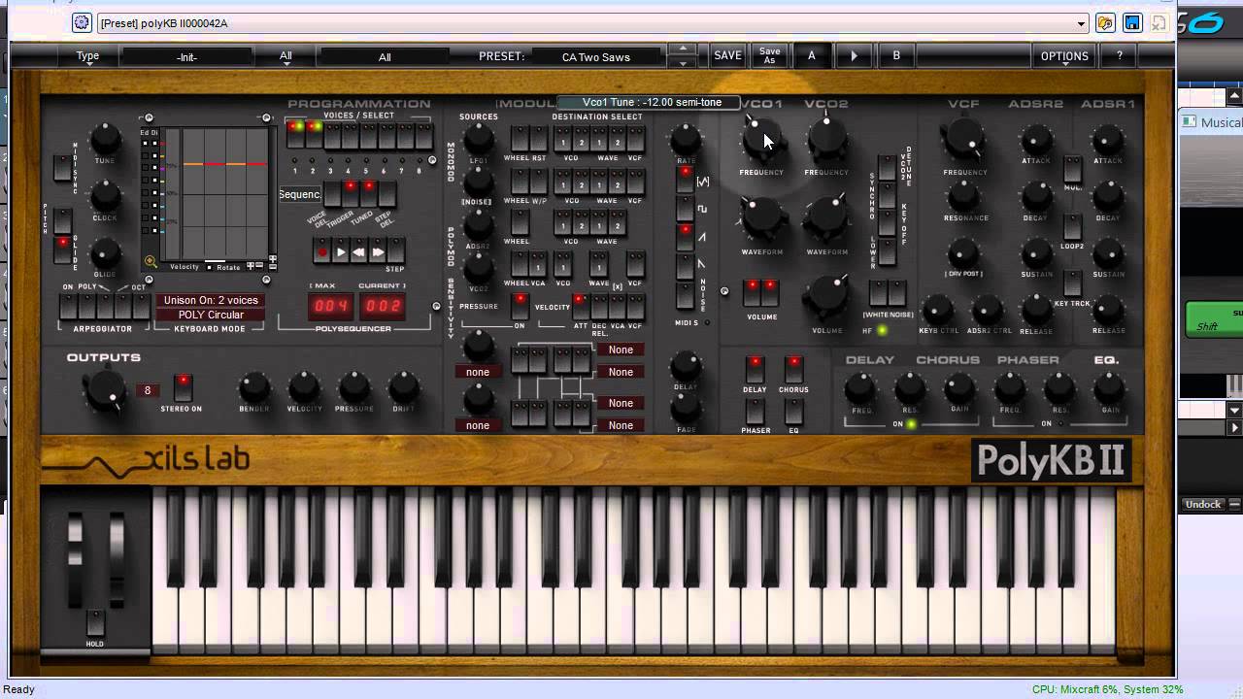Click the plugin window gear icon
This screenshot has width=1243, height=699.
pyautogui.click(x=83, y=23)
